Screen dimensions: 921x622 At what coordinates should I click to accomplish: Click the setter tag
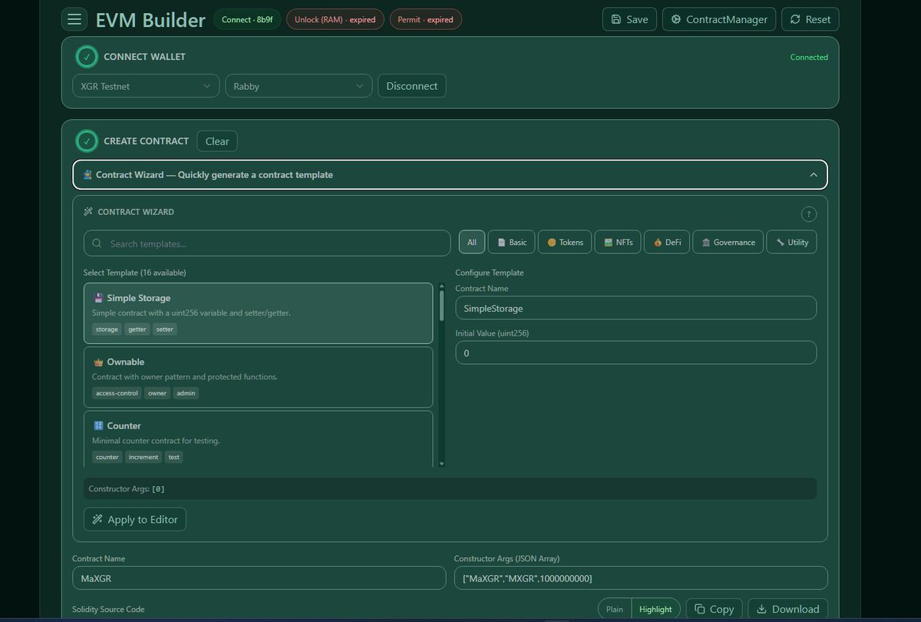click(164, 329)
